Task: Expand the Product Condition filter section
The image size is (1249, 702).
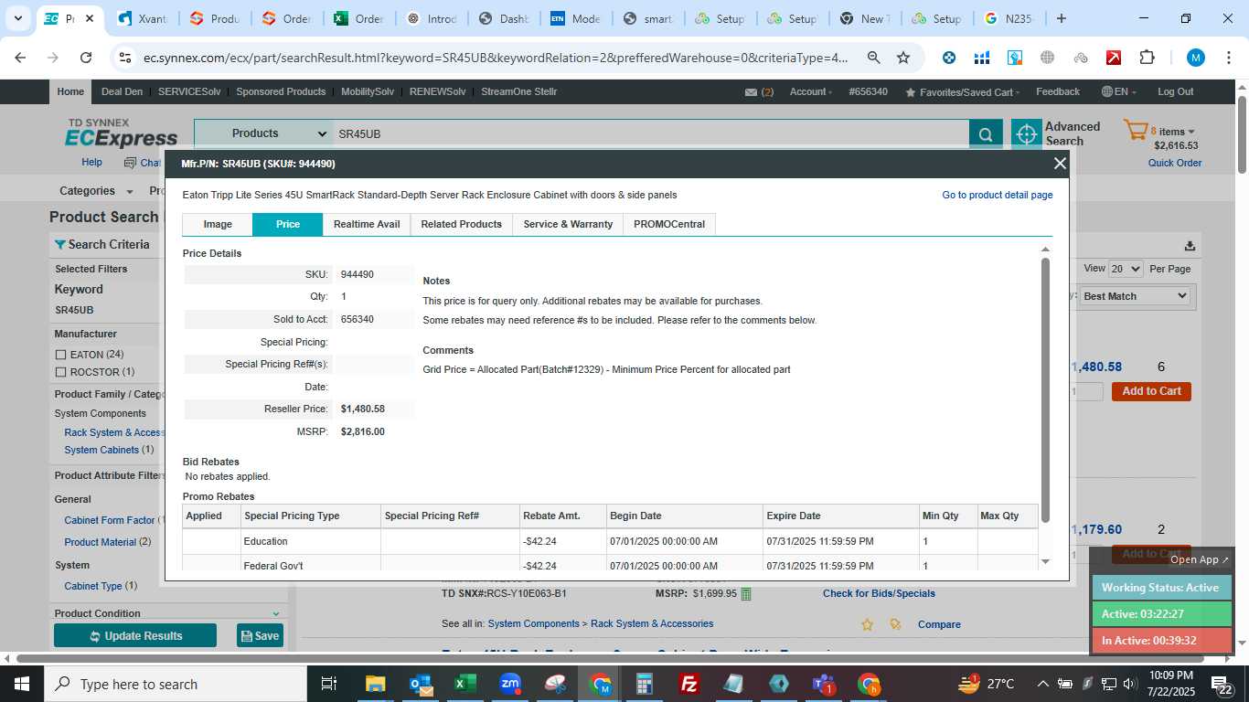Action: (x=276, y=613)
